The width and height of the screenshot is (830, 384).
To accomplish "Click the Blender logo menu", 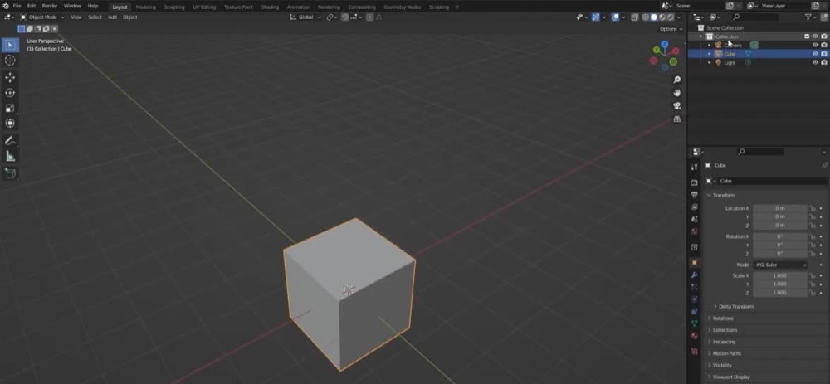I will click(x=6, y=6).
